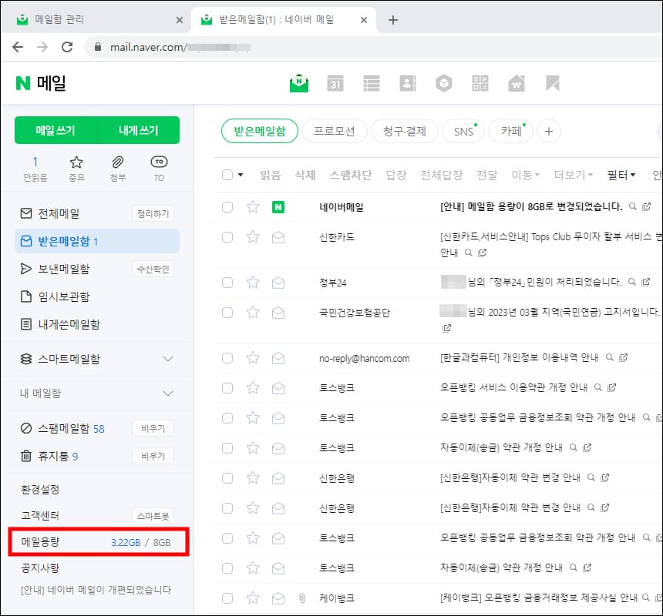
Task: Open the Naver Address Book icon
Action: coord(408,83)
